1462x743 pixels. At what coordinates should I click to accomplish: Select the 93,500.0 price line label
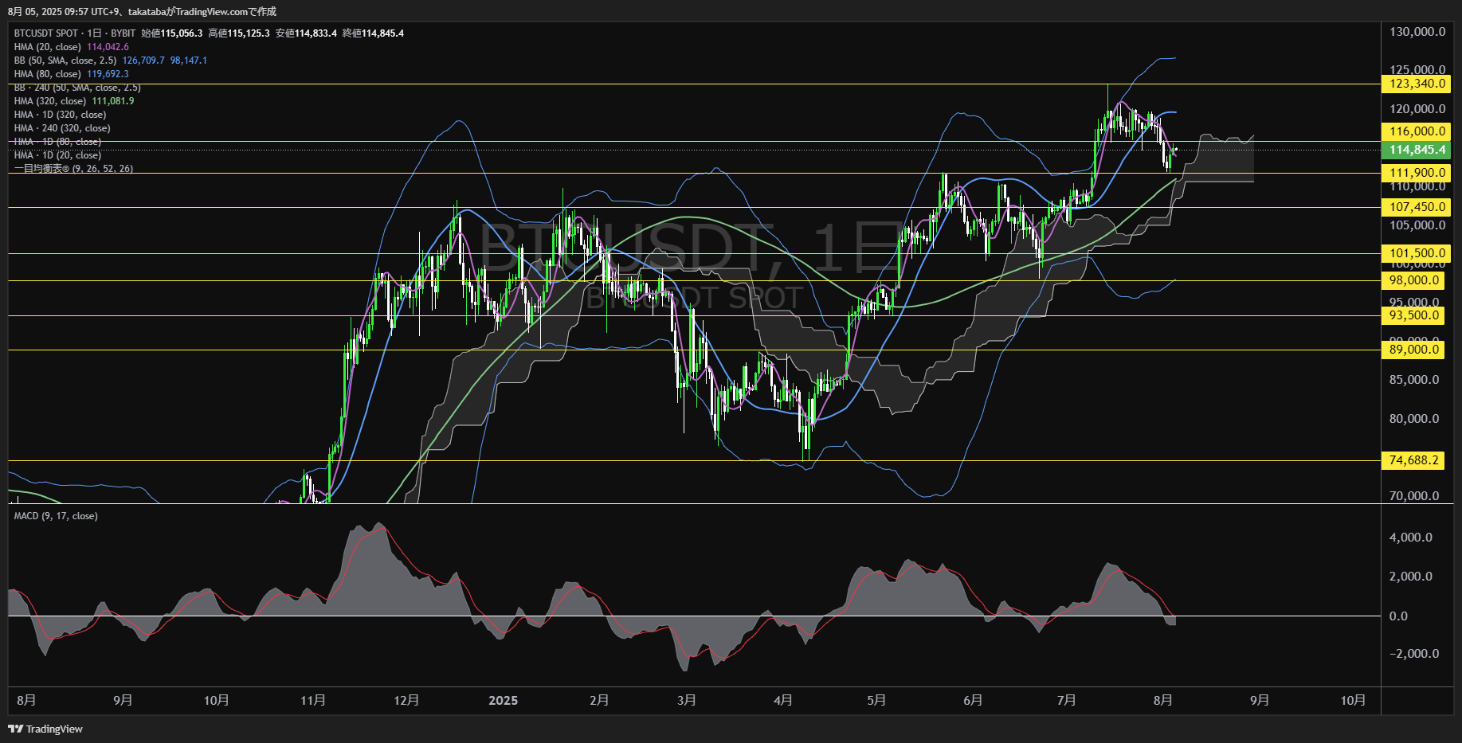1414,315
